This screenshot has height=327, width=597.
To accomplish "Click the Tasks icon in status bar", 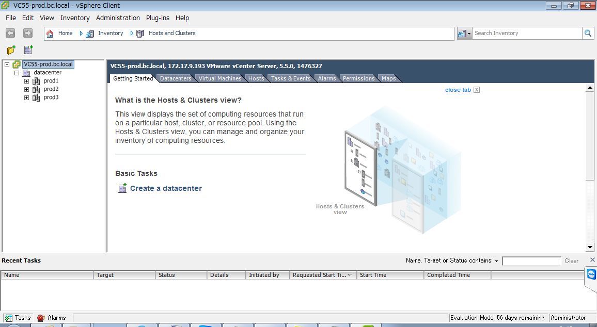I will (8, 318).
